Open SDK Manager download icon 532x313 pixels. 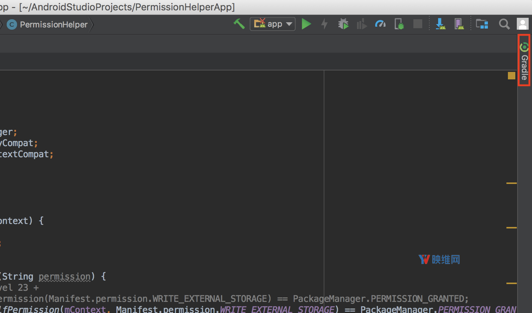click(440, 24)
